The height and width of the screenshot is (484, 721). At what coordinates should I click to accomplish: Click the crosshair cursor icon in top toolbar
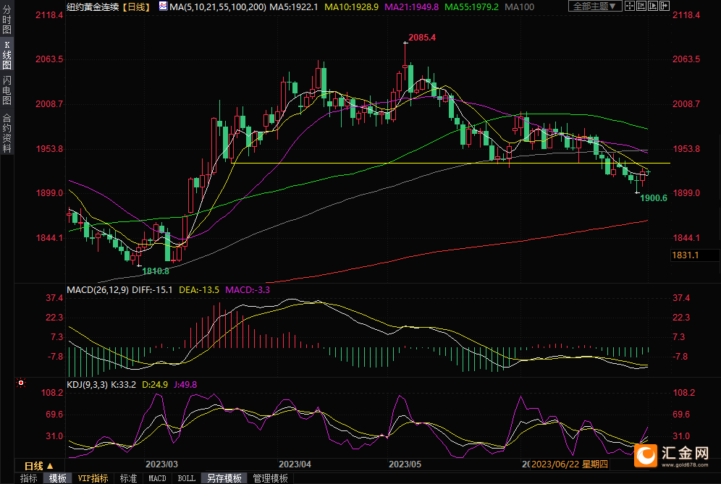click(630, 6)
